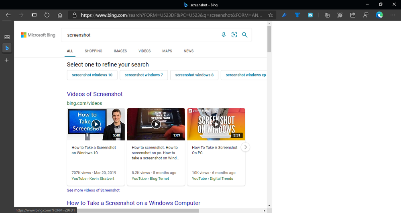Switch to the ALL results tab
The image size is (401, 213).
click(x=70, y=51)
